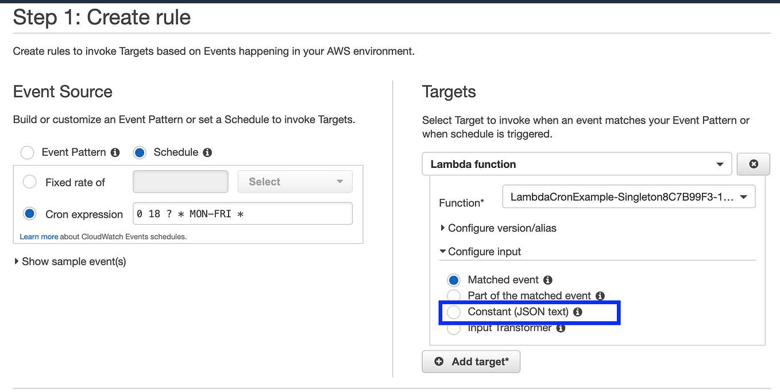This screenshot has height=392, width=780.
Task: Click info icon for Part of the matched event
Action: click(x=600, y=295)
